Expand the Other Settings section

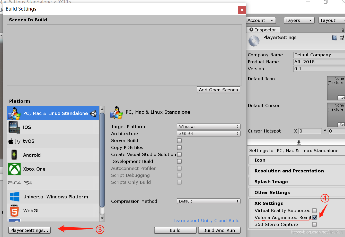pos(297,192)
